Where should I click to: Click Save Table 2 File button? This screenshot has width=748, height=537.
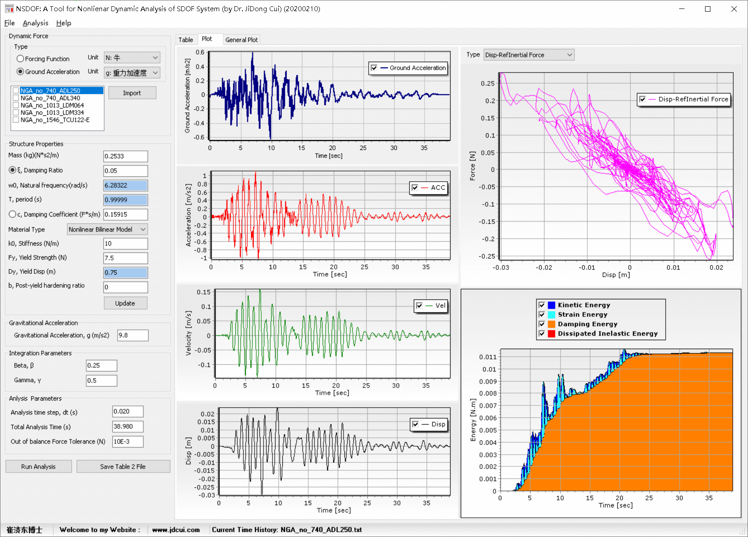(123, 467)
